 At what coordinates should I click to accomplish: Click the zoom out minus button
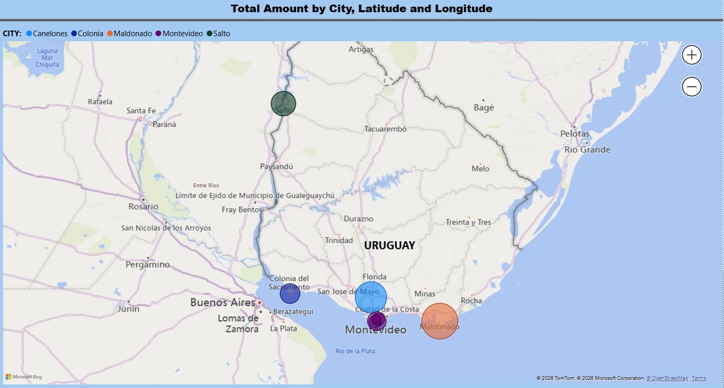coord(691,87)
